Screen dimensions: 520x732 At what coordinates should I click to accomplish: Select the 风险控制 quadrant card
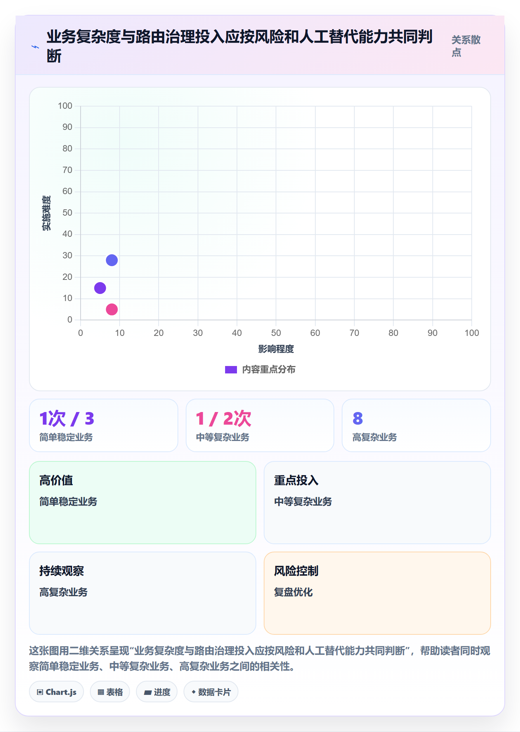pos(377,593)
